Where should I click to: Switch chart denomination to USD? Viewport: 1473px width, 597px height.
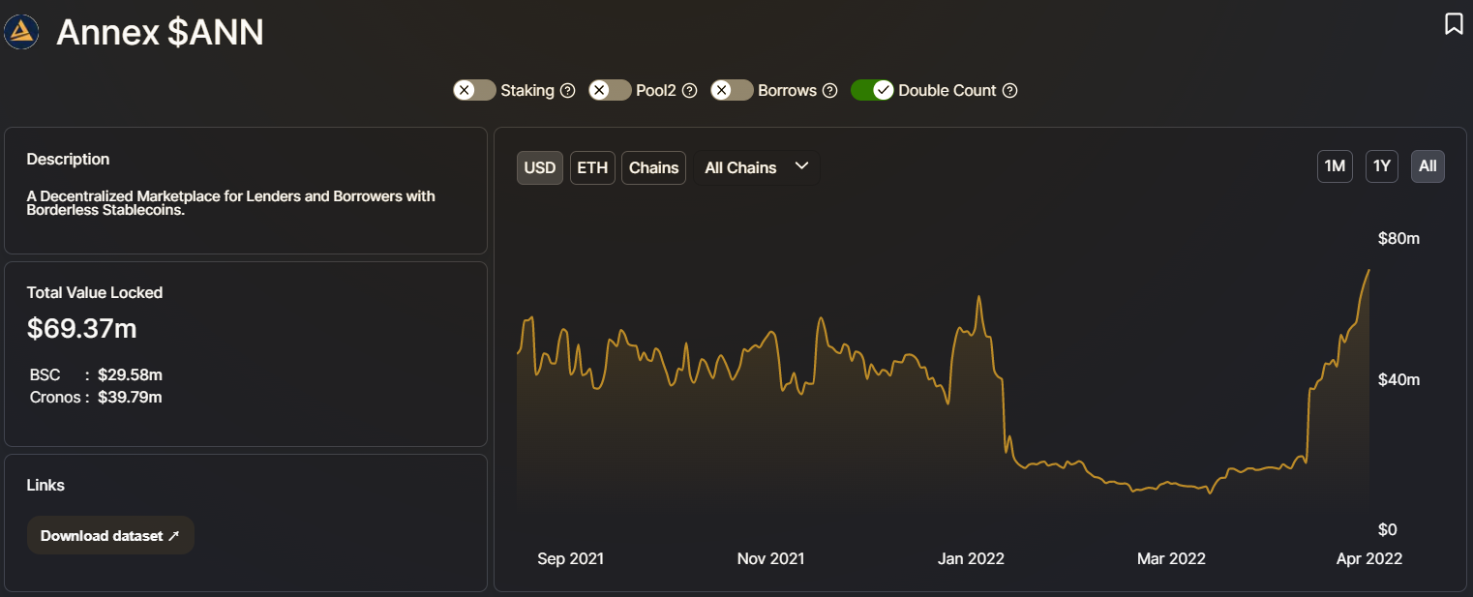pyautogui.click(x=540, y=167)
